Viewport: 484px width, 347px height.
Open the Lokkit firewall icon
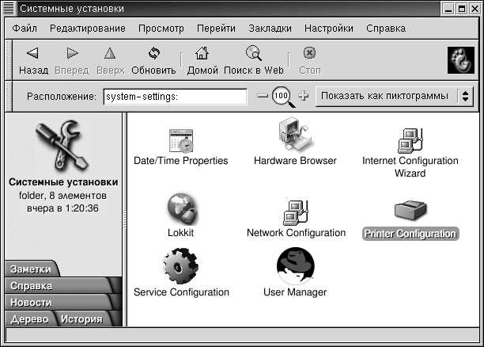pos(180,212)
